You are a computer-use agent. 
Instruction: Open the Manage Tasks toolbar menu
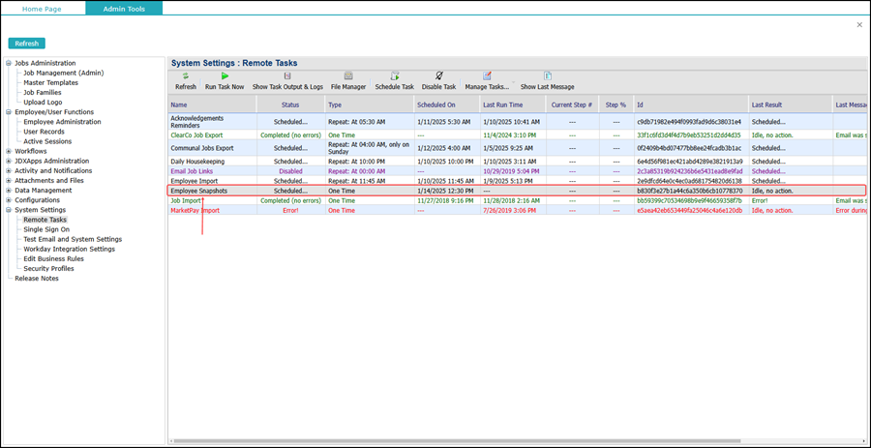pos(487,76)
